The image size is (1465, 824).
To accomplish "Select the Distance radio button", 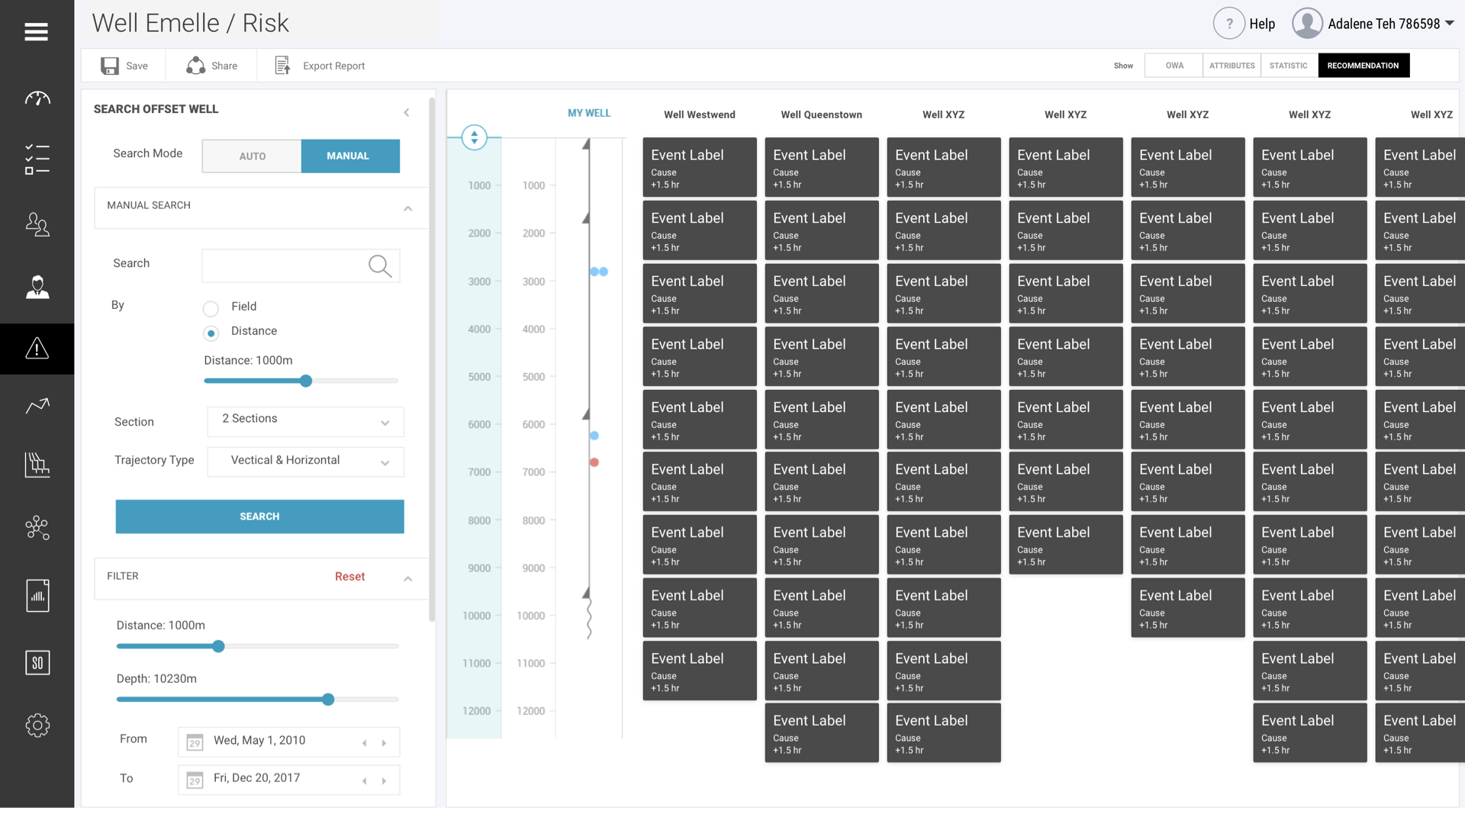I will 211,333.
